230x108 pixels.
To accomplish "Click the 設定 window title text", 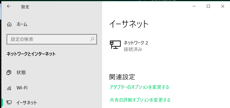I will coord(25,7).
